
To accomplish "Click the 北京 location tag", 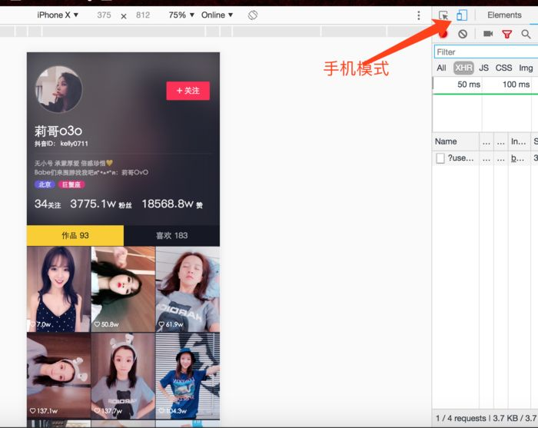I will click(45, 184).
